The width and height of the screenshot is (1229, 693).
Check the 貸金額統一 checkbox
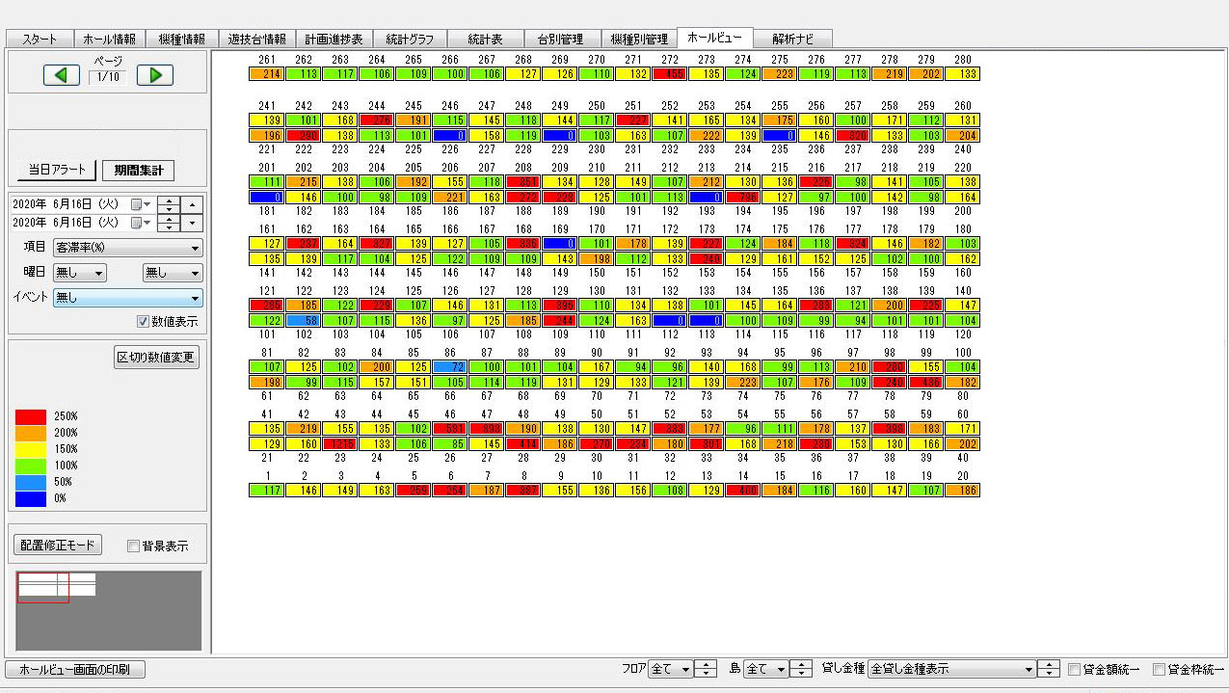tap(1075, 669)
